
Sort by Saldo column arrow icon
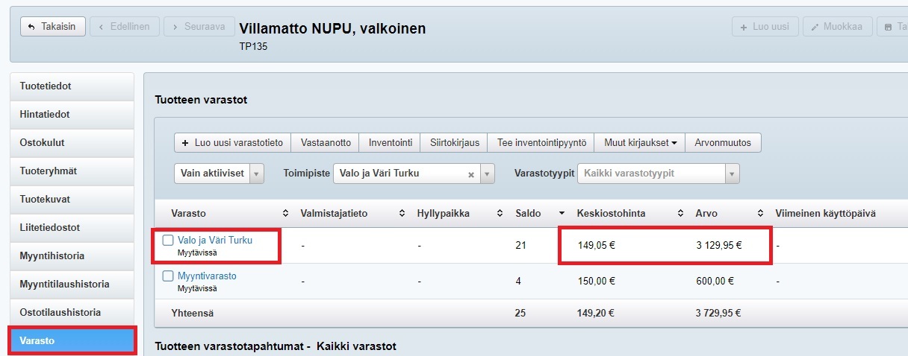(x=562, y=214)
